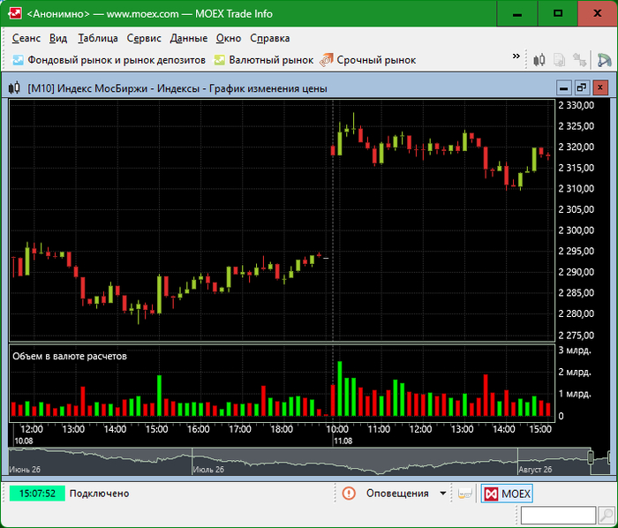This screenshot has height=528, width=618.
Task: Click the tallest green volume bar after 10:00
Action: point(340,388)
